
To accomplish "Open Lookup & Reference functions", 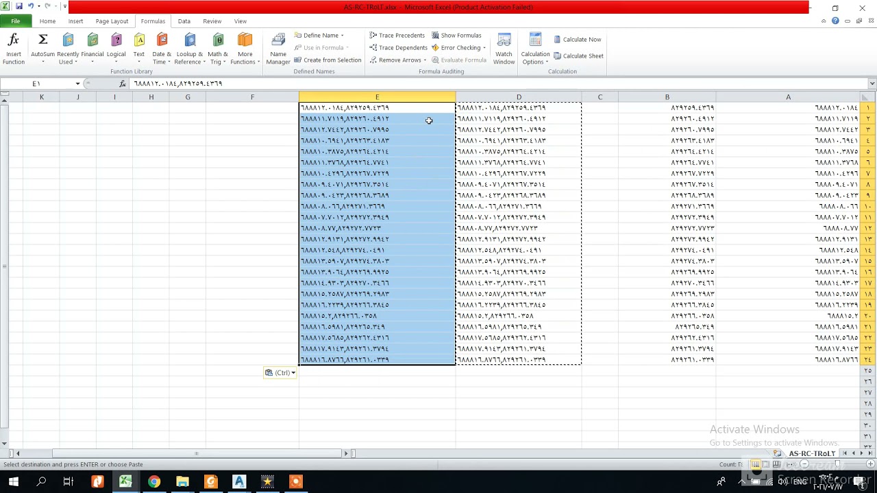I will tap(190, 49).
